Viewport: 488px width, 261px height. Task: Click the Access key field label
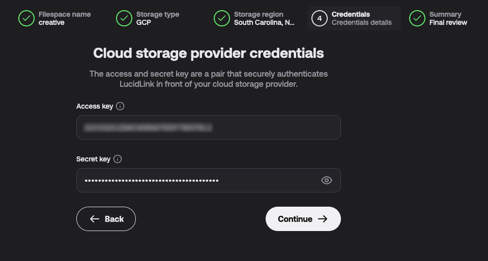(95, 106)
